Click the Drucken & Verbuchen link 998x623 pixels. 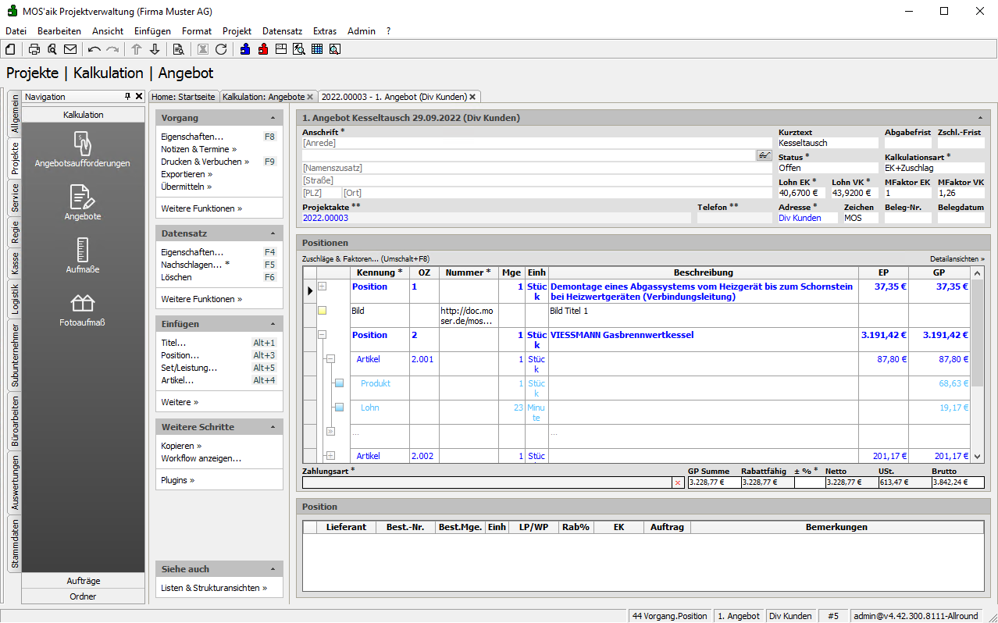[201, 162]
